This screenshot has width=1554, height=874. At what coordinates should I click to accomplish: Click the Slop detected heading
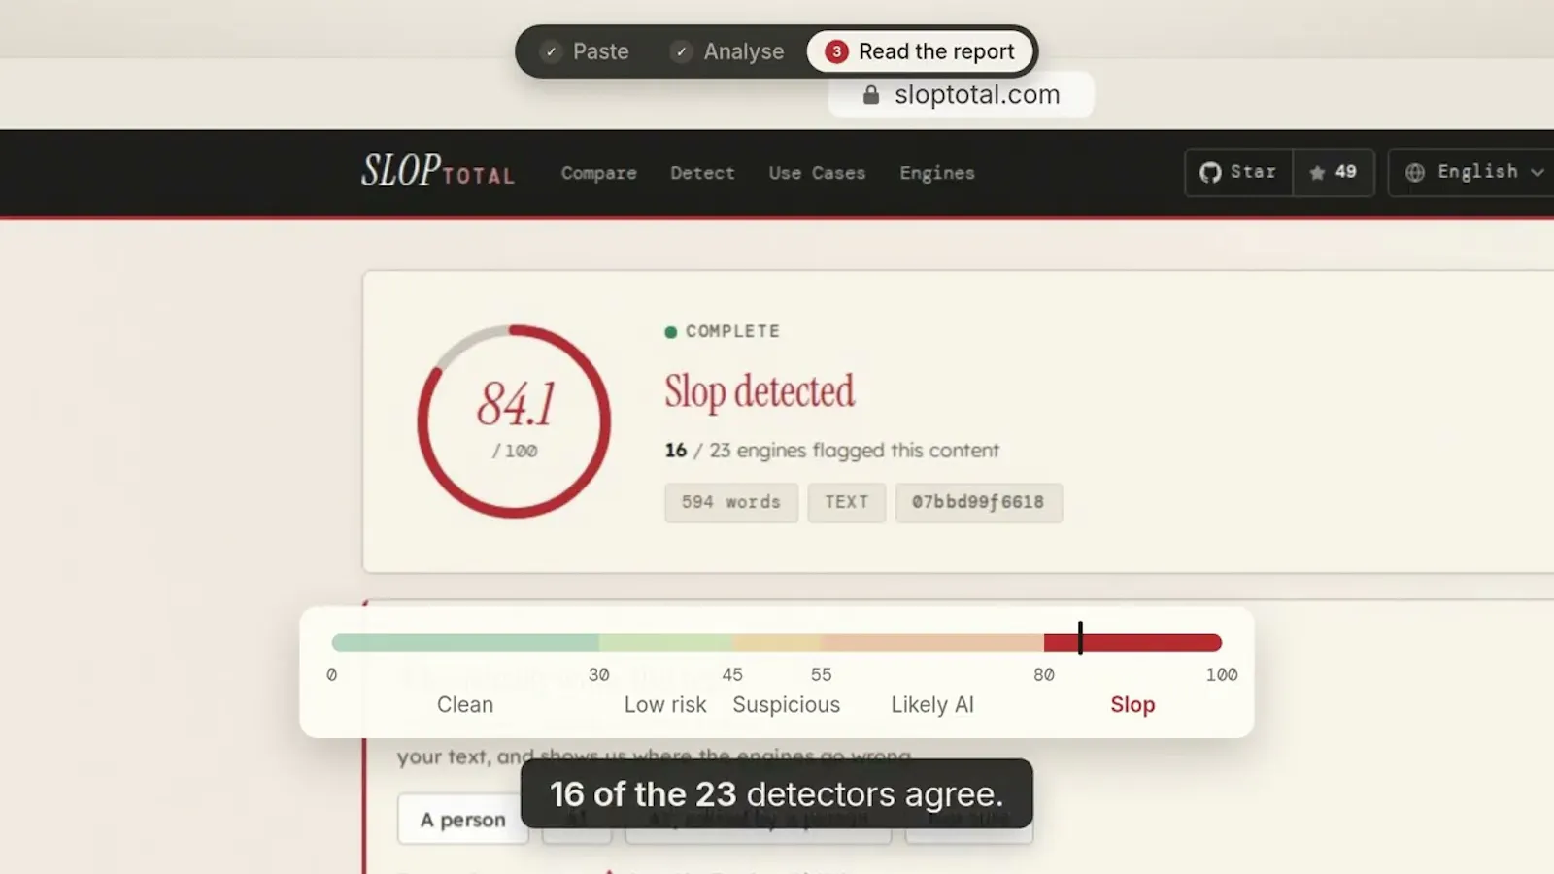[760, 391]
